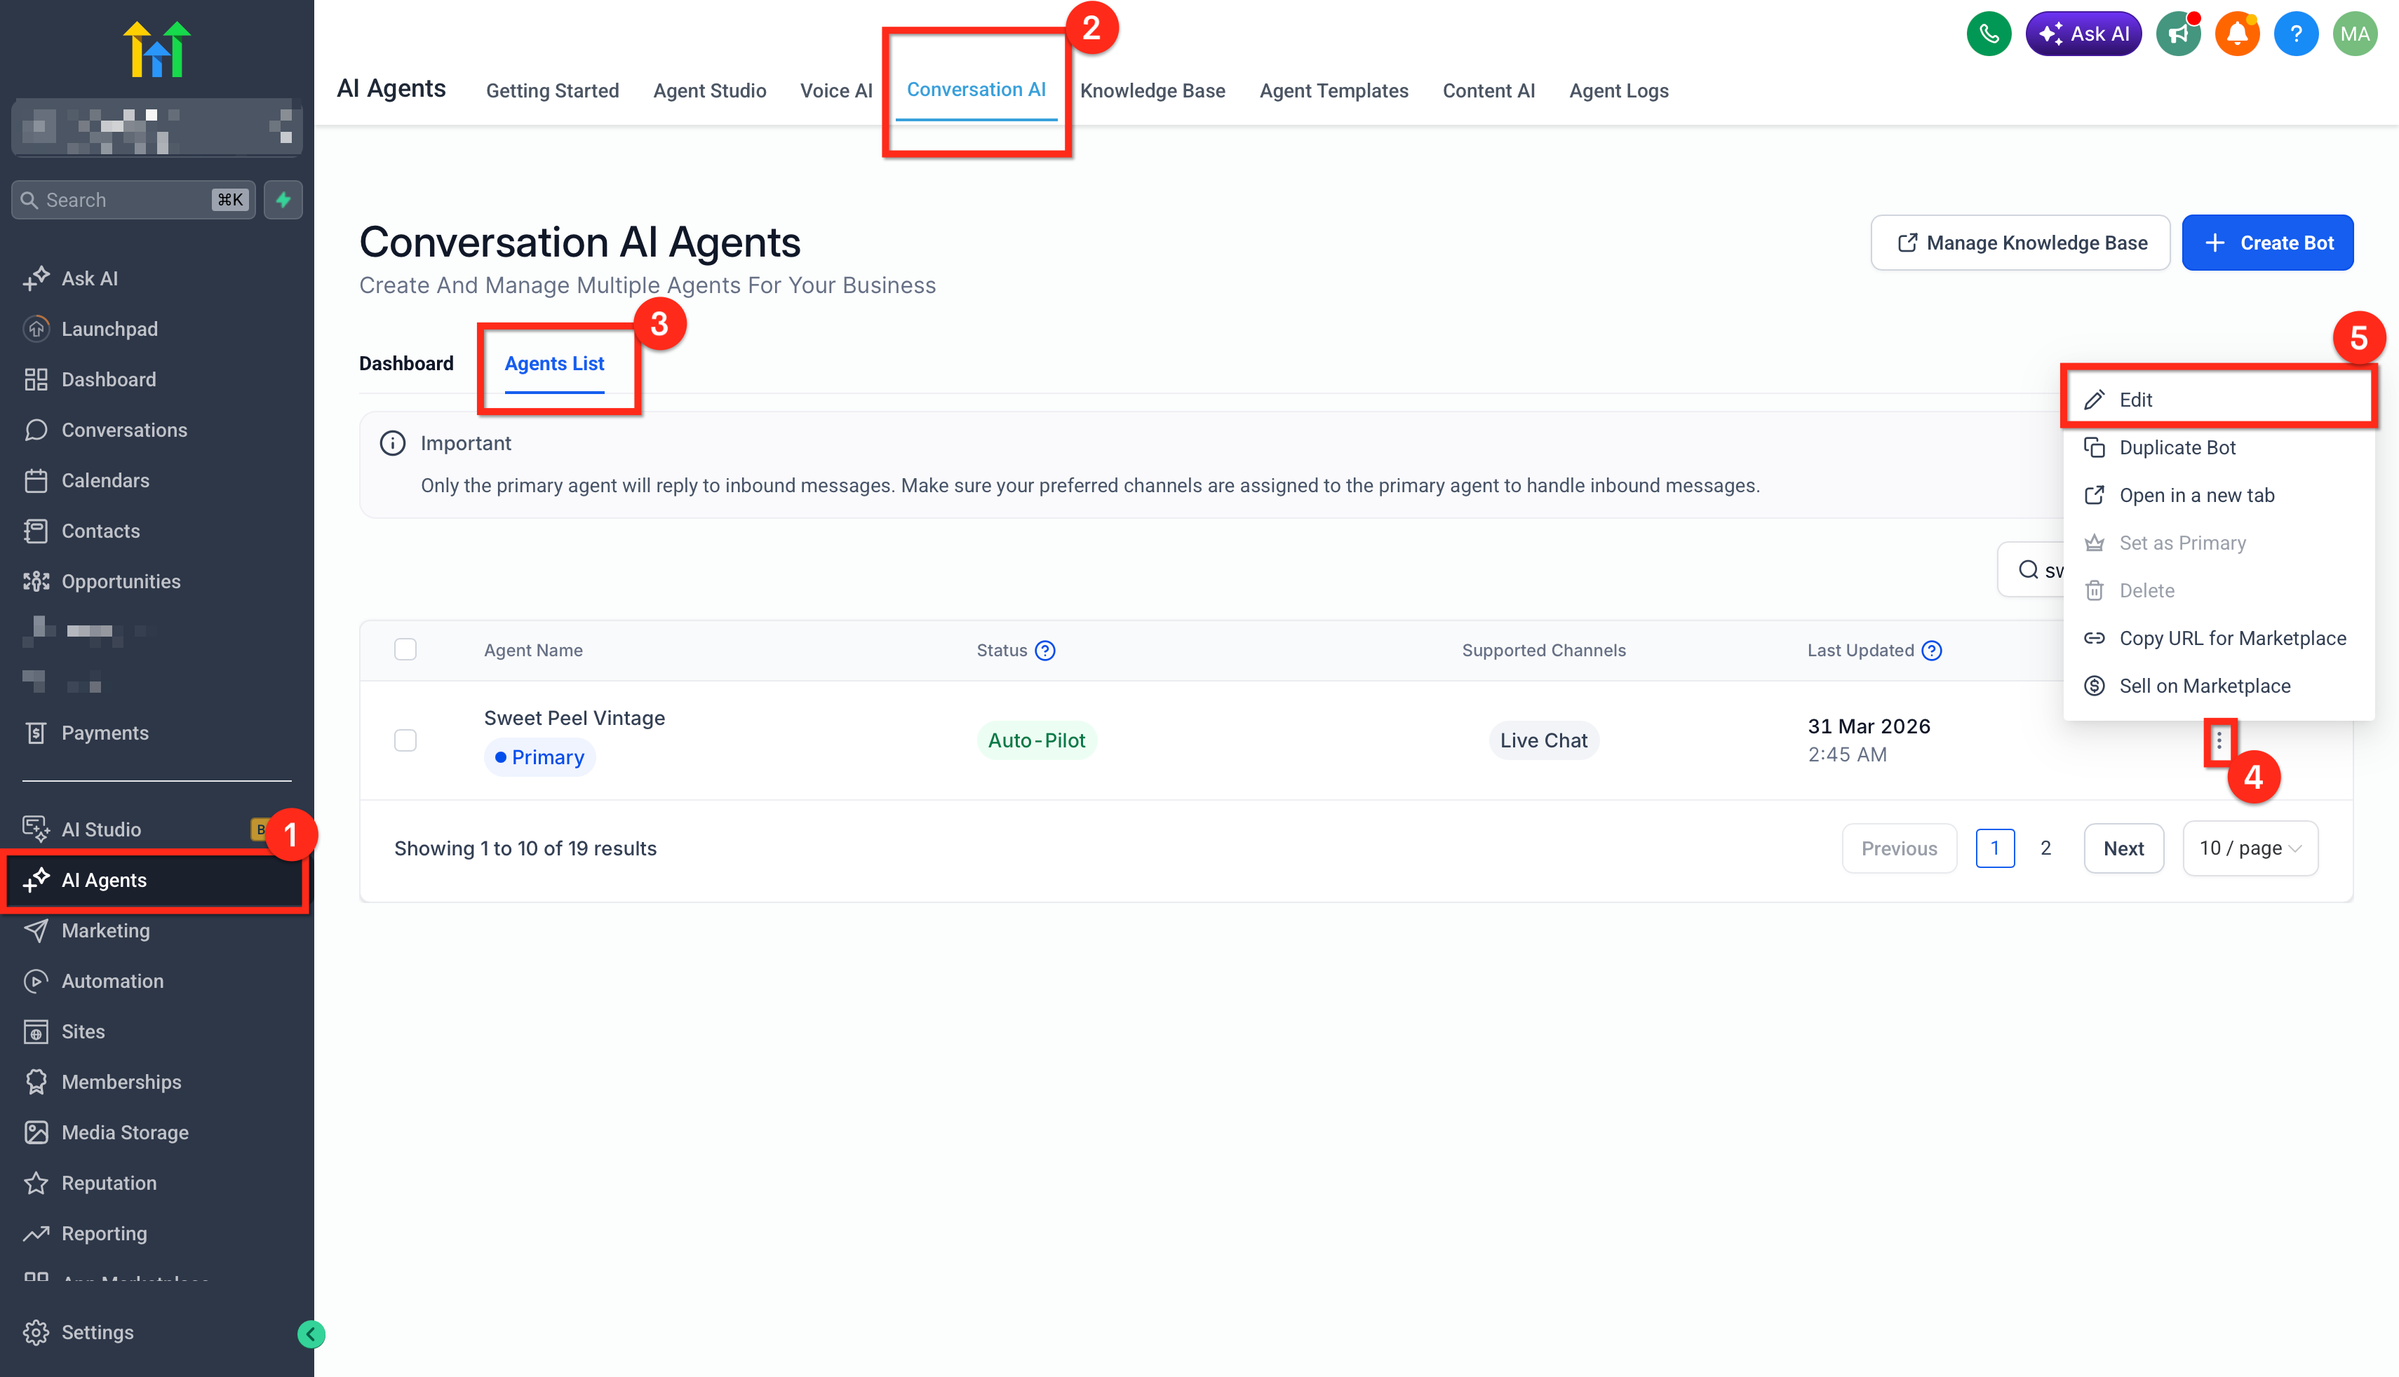Open the MA user avatar
The width and height of the screenshot is (2399, 1377).
pos(2355,34)
